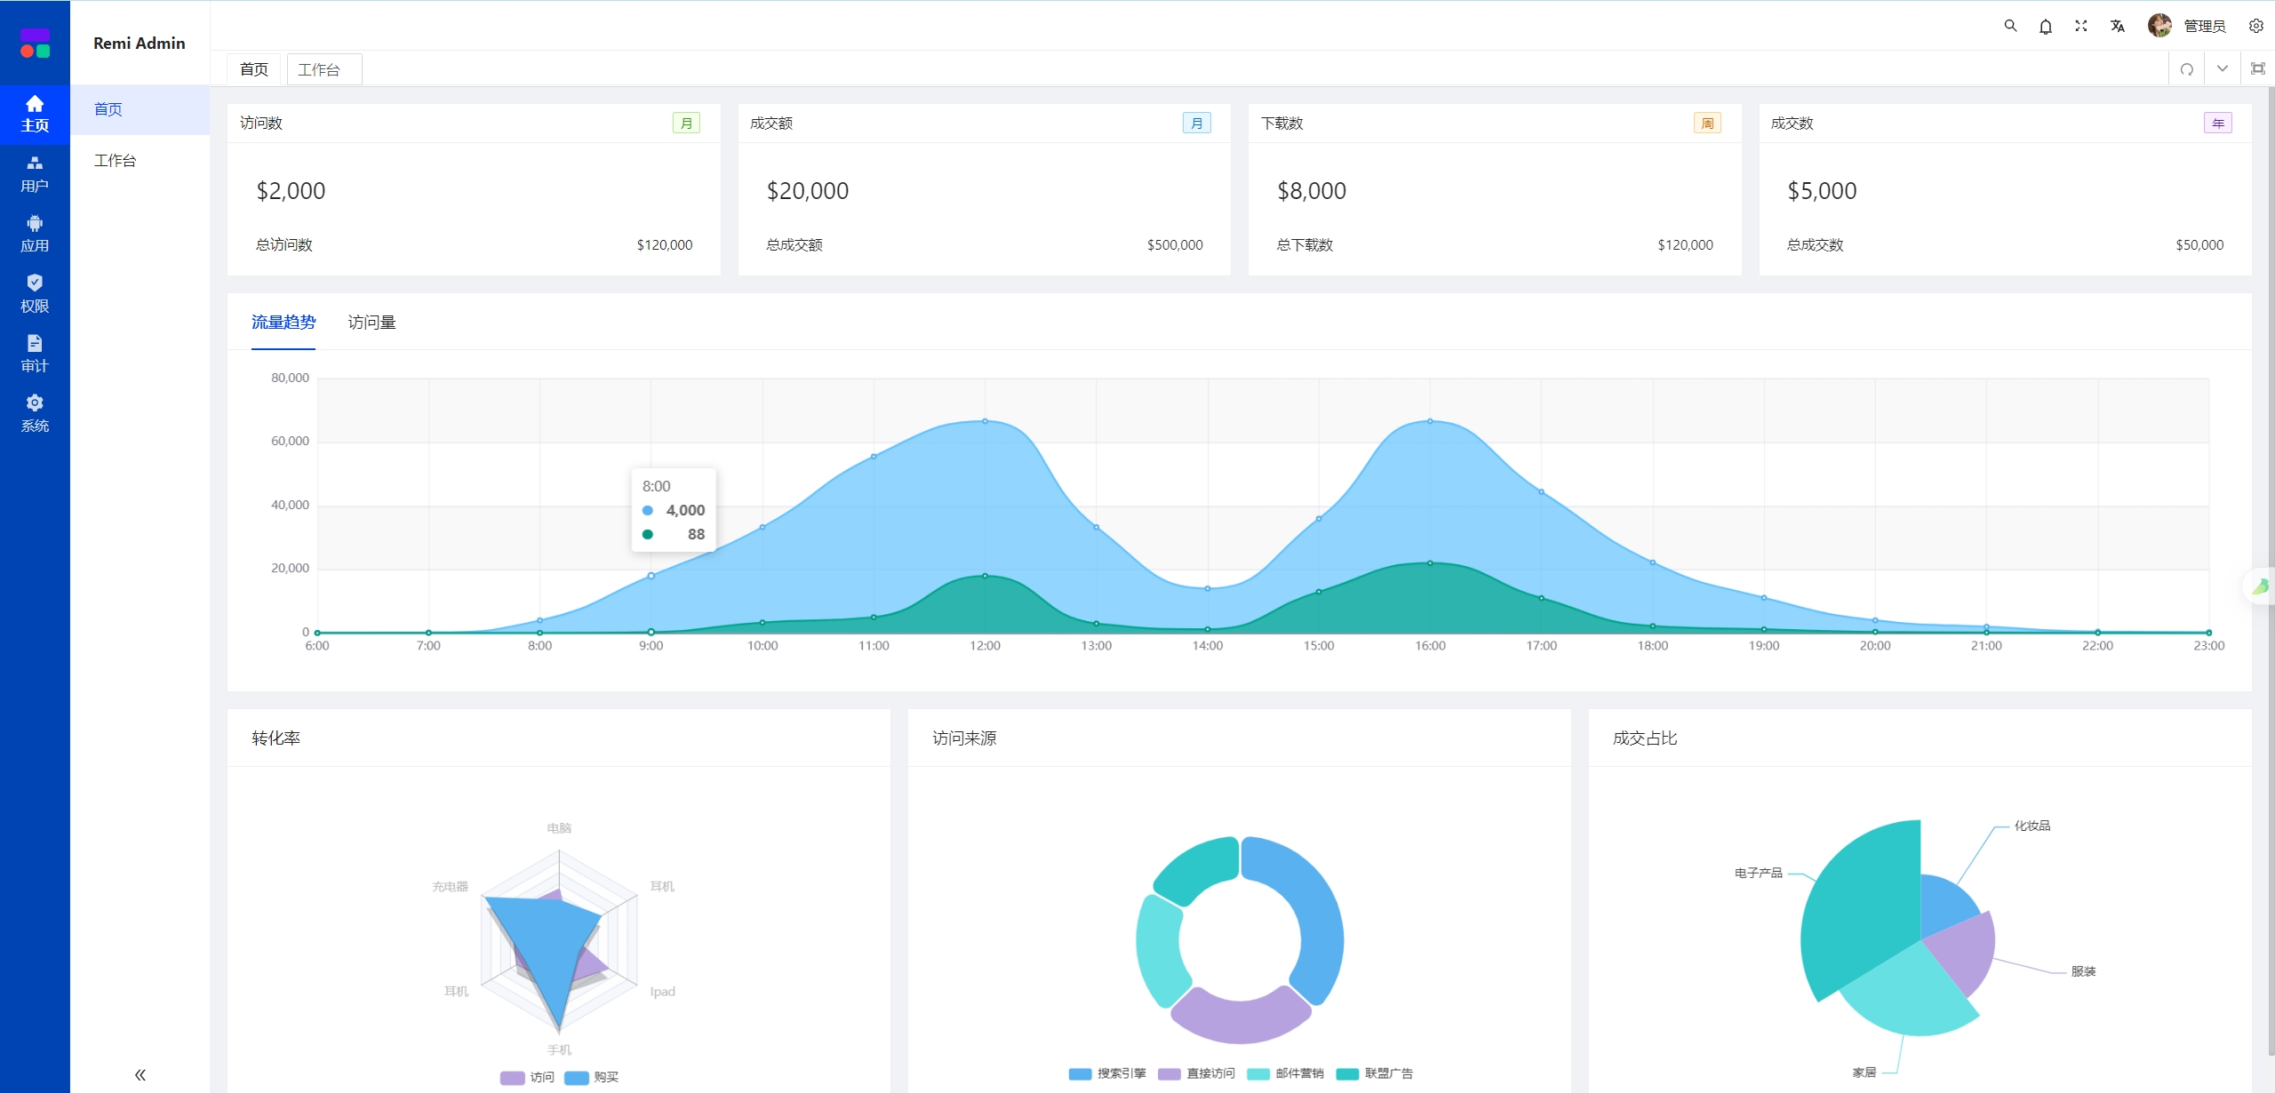Click the 访问来源 card title
This screenshot has width=2275, height=1093.
(964, 738)
